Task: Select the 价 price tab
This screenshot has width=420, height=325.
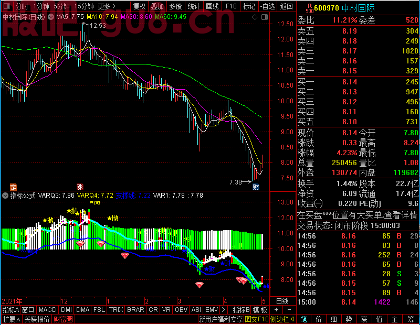Action: tap(319, 319)
